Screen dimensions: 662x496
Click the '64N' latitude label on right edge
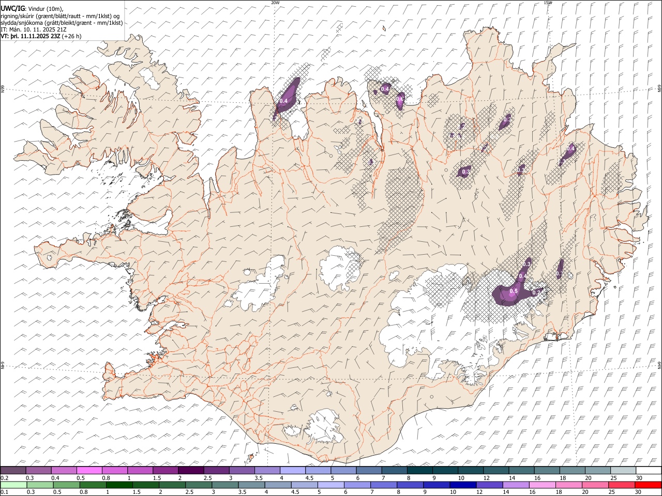(659, 365)
